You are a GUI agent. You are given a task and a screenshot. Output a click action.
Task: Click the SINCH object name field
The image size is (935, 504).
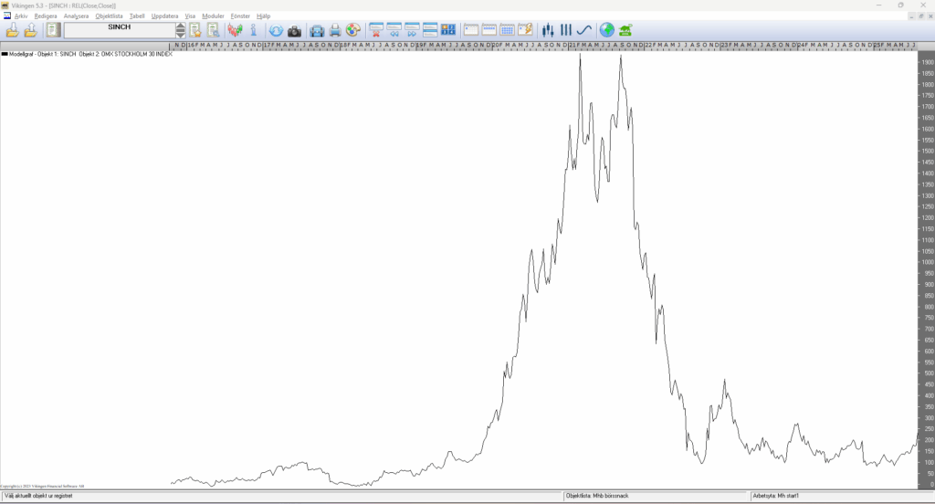coord(120,30)
